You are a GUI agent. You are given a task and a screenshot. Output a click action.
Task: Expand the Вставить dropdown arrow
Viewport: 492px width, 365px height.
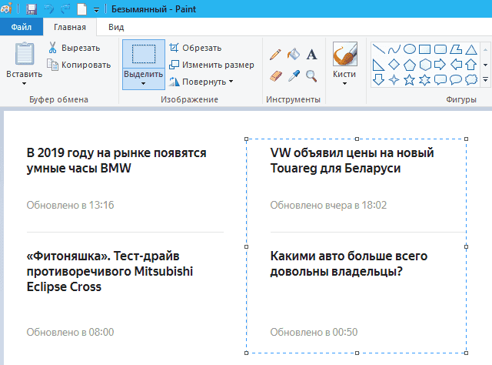click(24, 84)
